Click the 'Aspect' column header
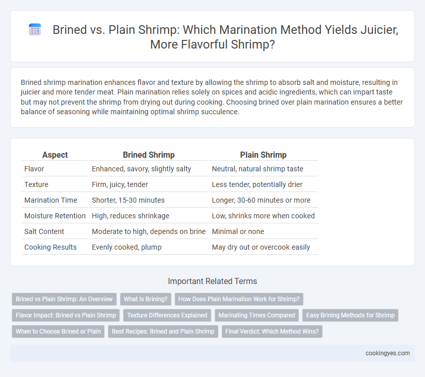 55,155
